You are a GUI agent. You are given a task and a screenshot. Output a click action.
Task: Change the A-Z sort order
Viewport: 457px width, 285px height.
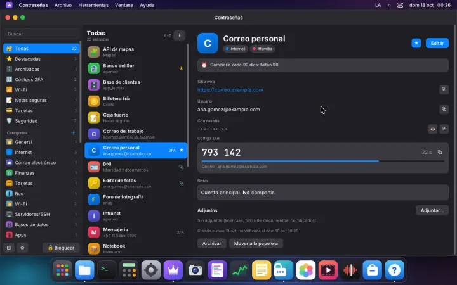pyautogui.click(x=168, y=35)
